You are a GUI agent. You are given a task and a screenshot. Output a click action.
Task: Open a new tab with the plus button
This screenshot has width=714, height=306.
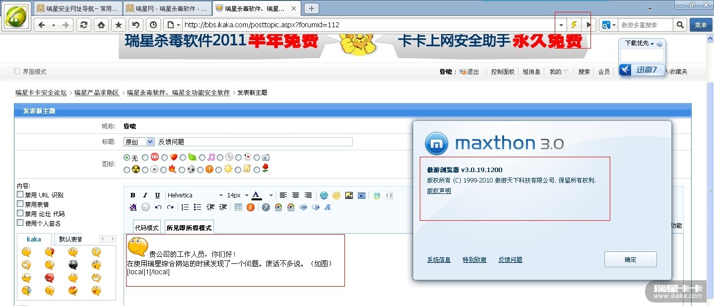click(x=312, y=8)
